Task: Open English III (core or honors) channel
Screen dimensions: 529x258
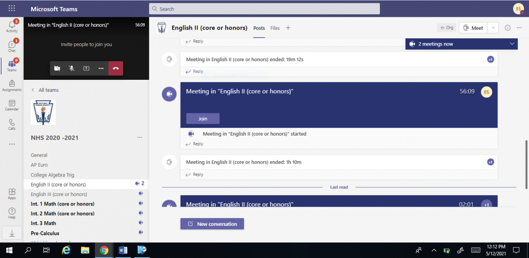Action: 86,194
